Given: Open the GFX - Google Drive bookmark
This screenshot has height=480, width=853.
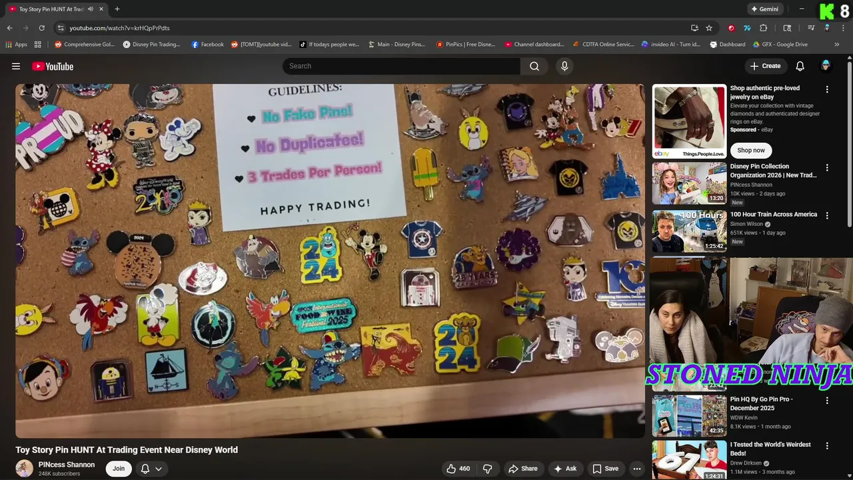Looking at the screenshot, I should 780,45.
